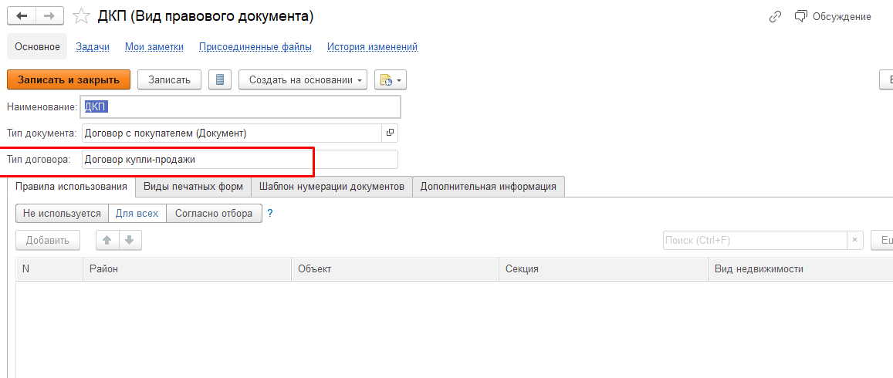Screen dimensions: 893x378
Task: Open the print report icon dropdown
Action: click(x=390, y=79)
